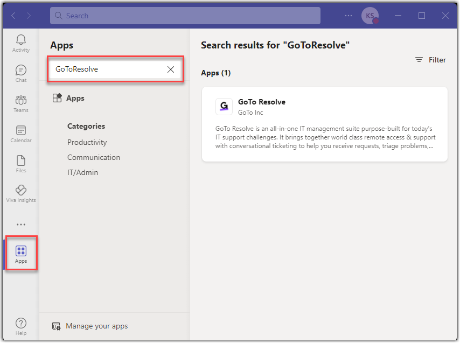Open the KS profile avatar
The width and height of the screenshot is (460, 343).
pyautogui.click(x=370, y=16)
